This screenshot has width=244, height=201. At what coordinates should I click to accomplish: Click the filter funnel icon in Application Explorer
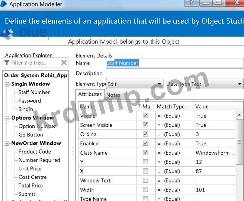click(x=7, y=63)
